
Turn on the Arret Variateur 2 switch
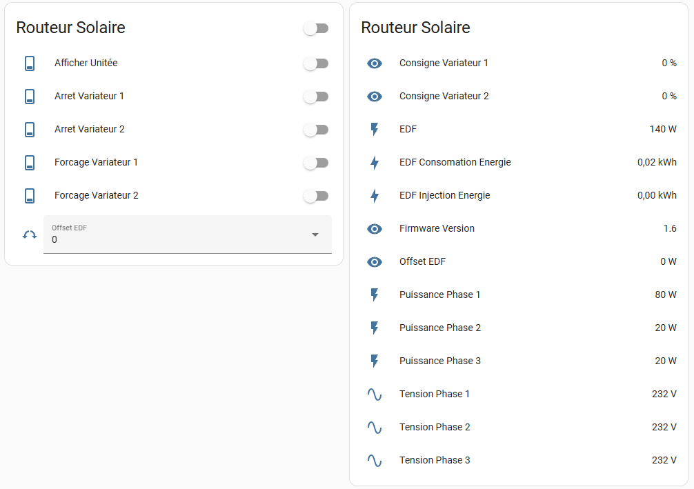(x=316, y=130)
